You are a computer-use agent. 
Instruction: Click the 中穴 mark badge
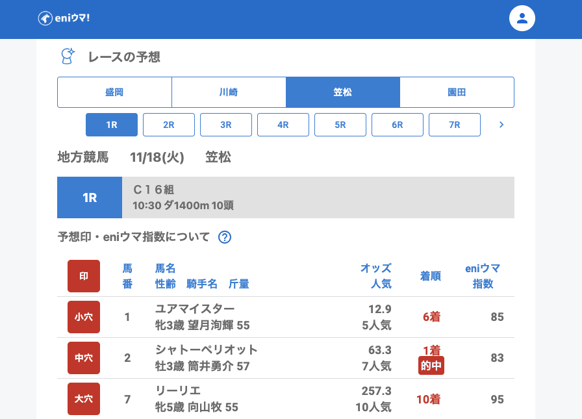tap(84, 358)
